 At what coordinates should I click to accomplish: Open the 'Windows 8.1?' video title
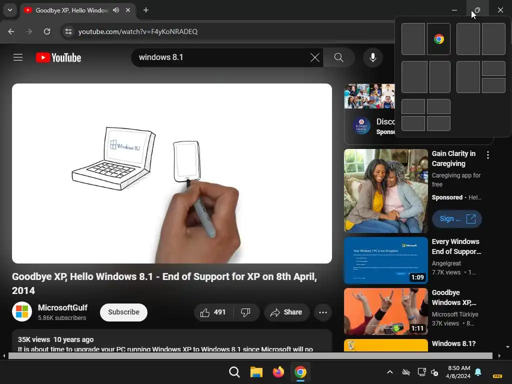[x=453, y=343]
